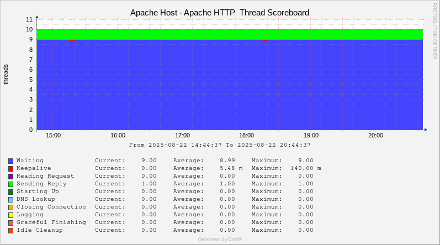Click the 'Reading Request' legend label

coord(45,176)
